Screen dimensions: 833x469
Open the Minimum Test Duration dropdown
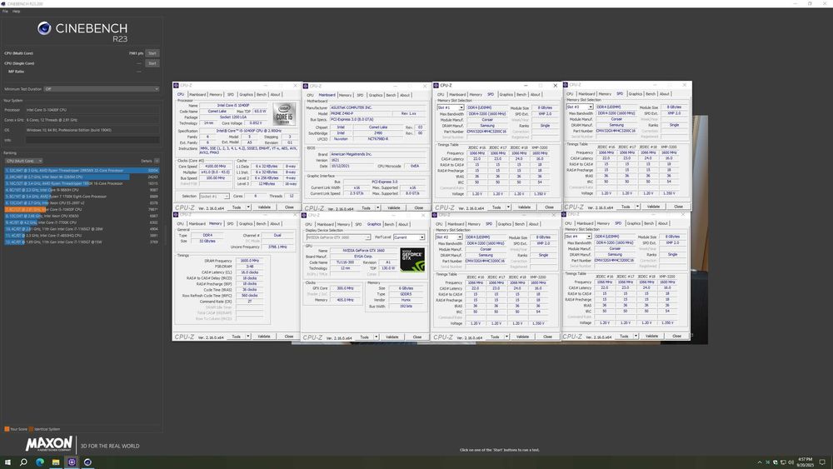102,89
